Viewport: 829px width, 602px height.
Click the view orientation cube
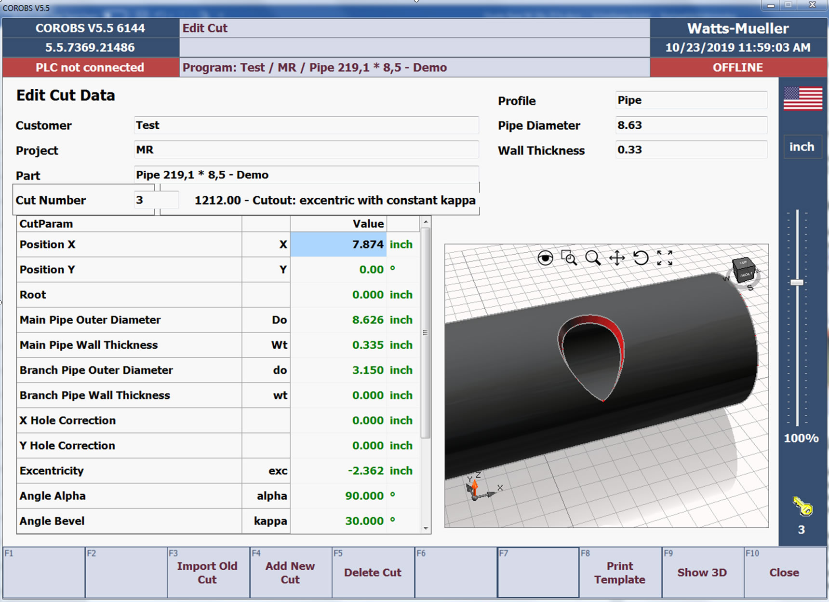[744, 271]
